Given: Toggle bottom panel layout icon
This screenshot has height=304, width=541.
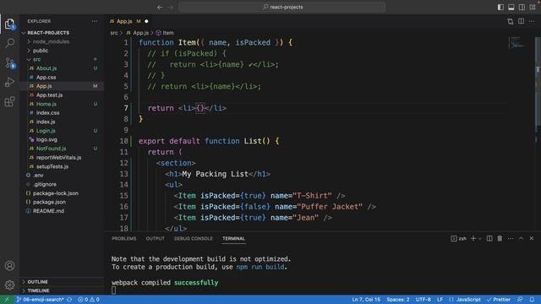Looking at the screenshot, I should click(x=511, y=8).
